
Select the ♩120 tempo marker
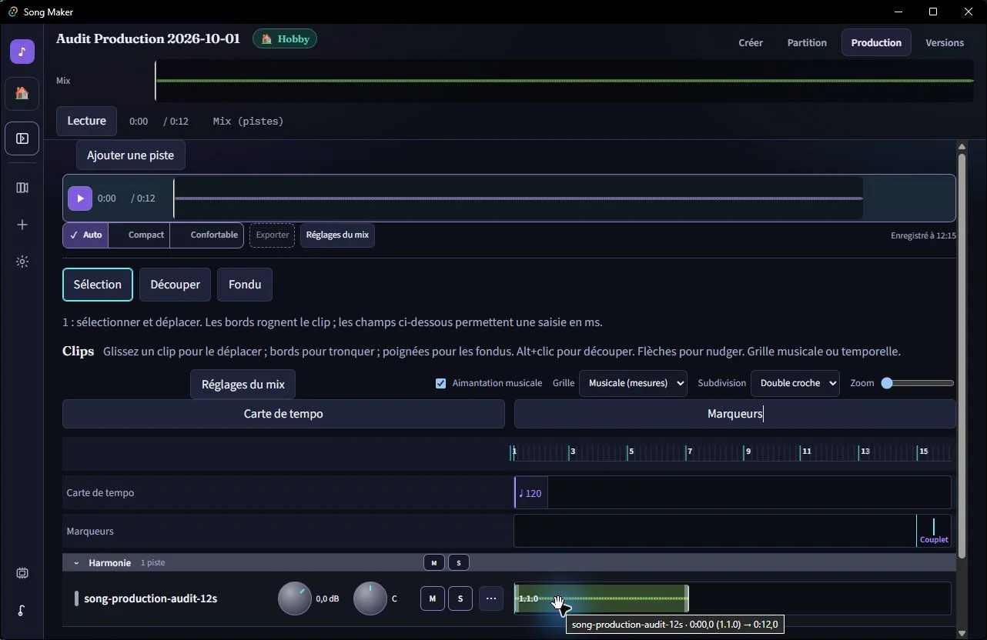click(531, 493)
